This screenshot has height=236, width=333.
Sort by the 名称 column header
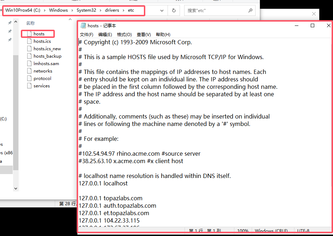tap(30, 23)
